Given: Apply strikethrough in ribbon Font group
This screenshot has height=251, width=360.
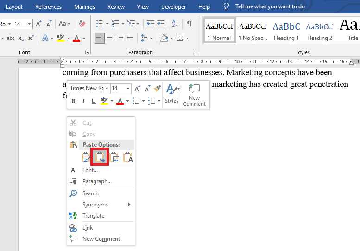Looking at the screenshot, I should click(11, 38).
